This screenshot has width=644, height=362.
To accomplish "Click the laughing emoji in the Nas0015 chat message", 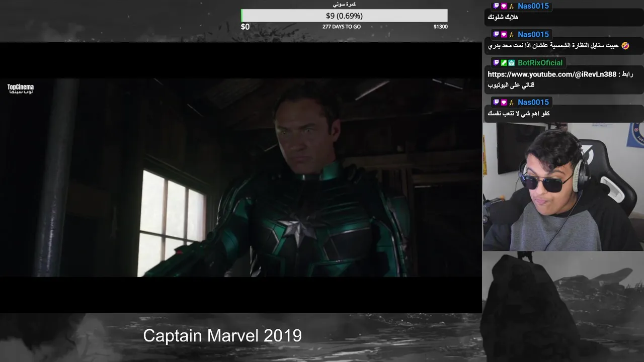I will point(625,46).
